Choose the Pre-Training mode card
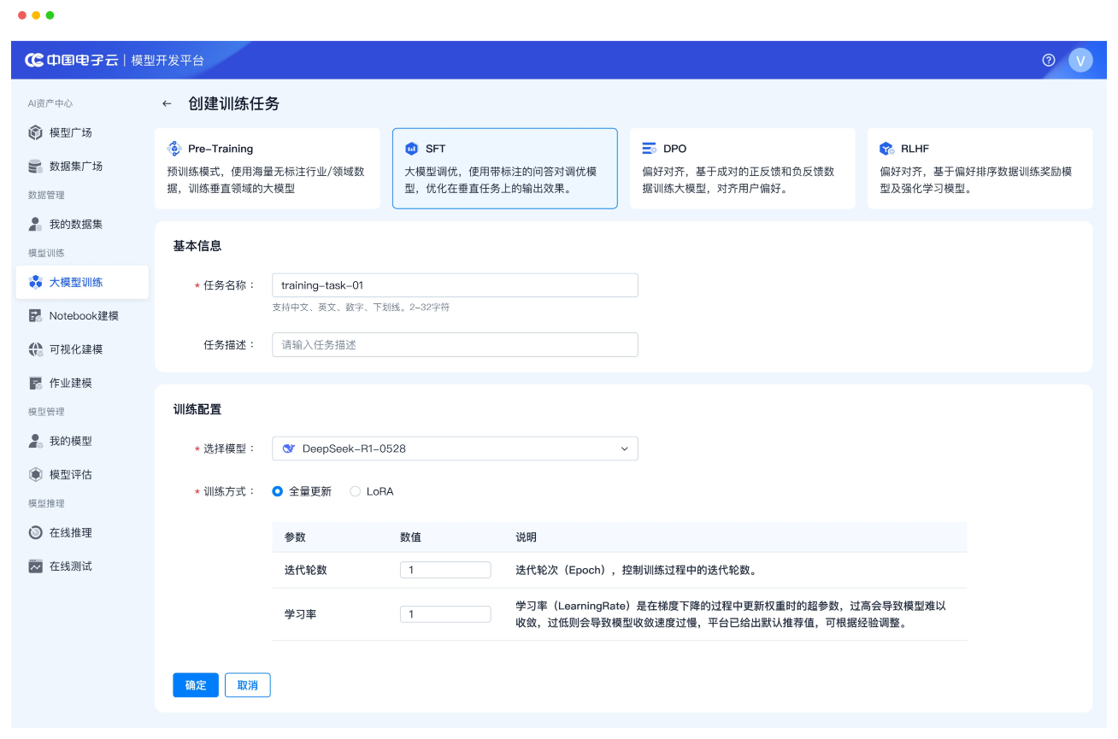Viewport: 1118px width, 739px height. [267, 168]
